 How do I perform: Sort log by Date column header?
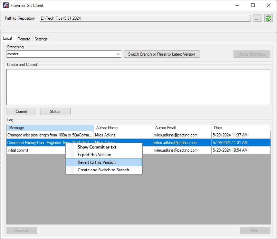(x=241, y=128)
